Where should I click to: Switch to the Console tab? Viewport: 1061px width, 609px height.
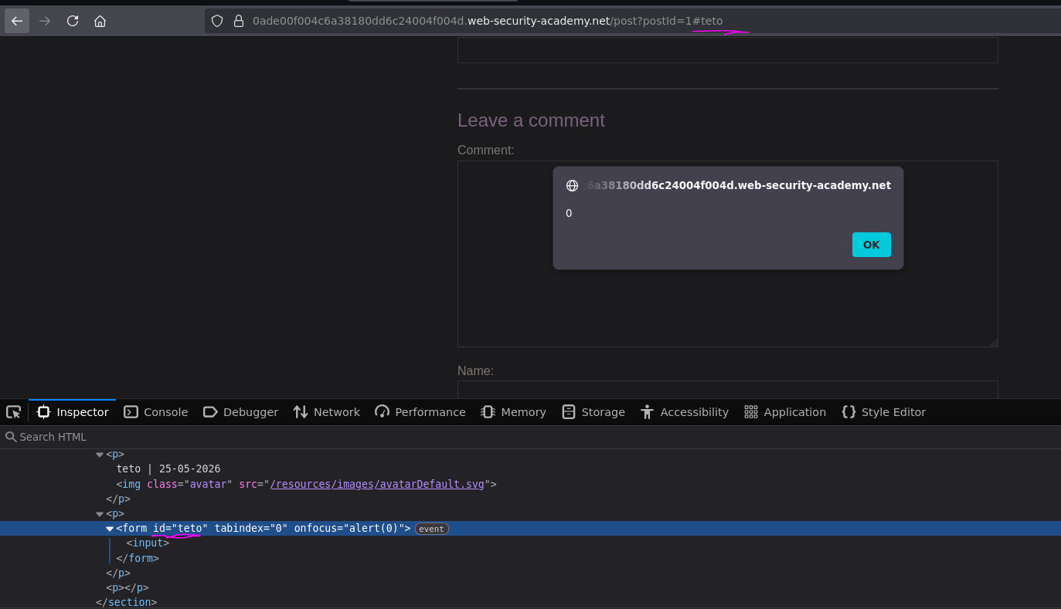point(156,412)
